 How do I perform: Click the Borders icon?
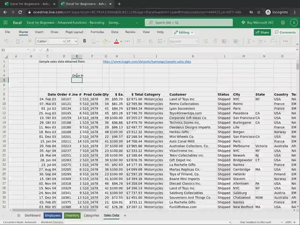click(93, 41)
